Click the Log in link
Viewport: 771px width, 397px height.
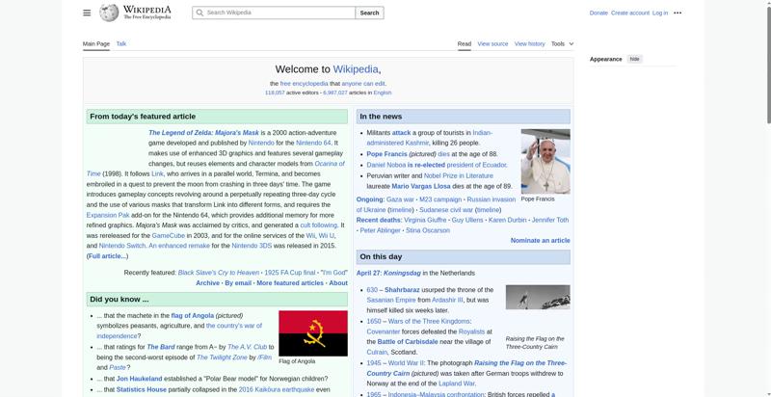click(660, 13)
